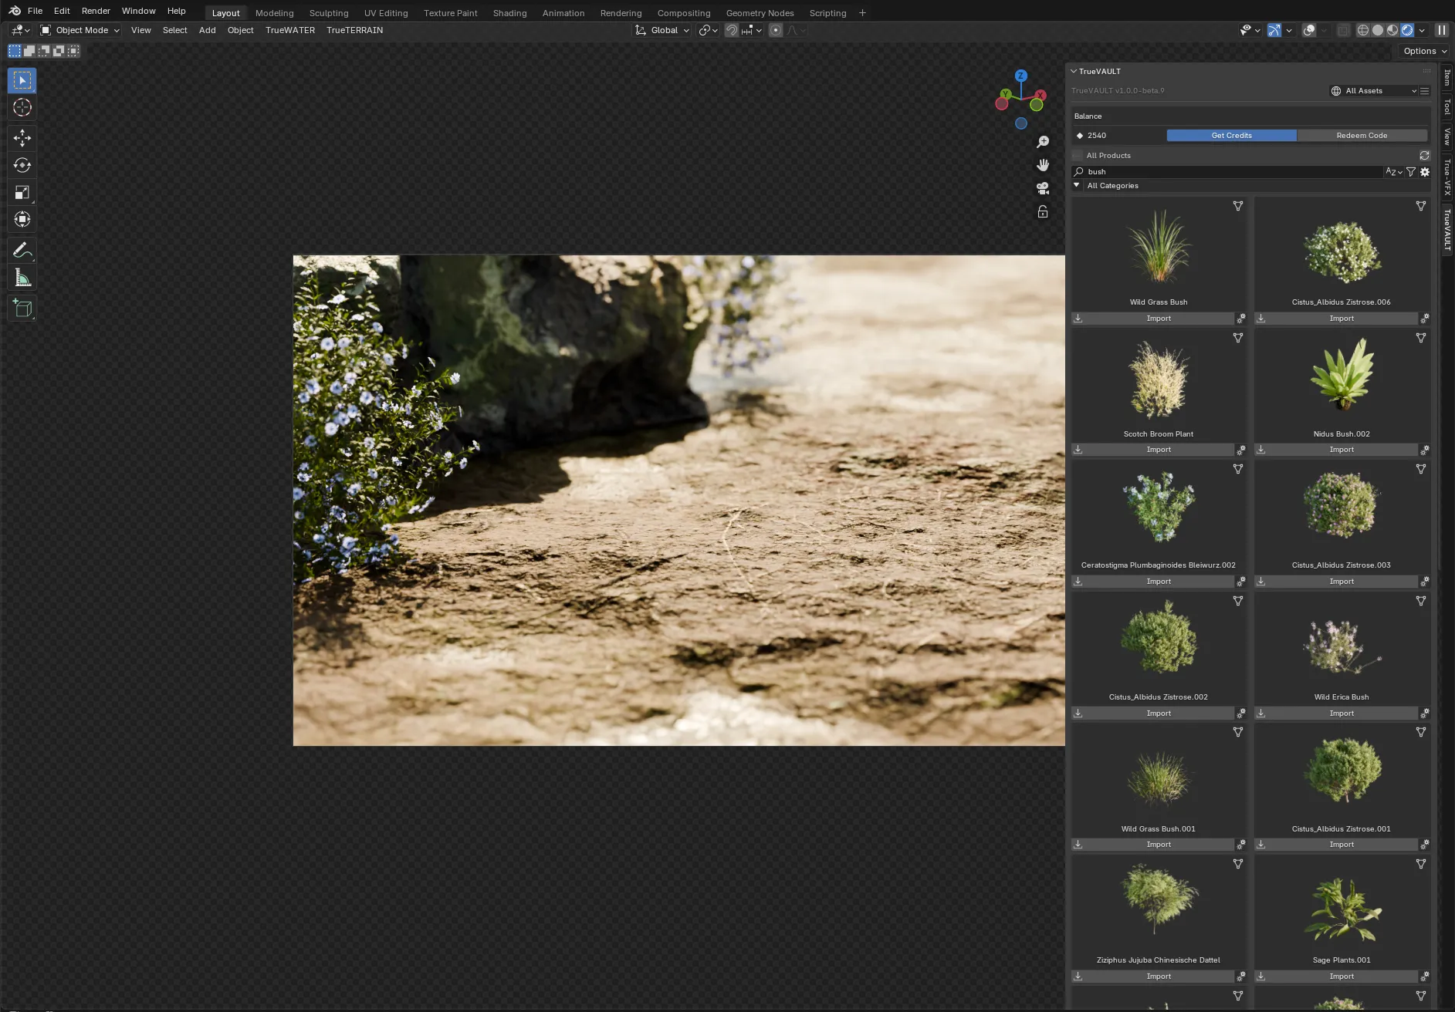Image resolution: width=1455 pixels, height=1012 pixels.
Task: Select the Rotate tool
Action: (x=22, y=165)
